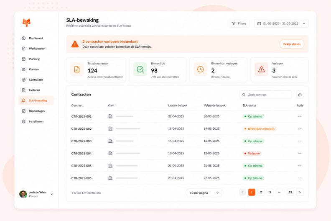Image resolution: width=331 pixels, height=221 pixels.
Task: Jump to page 13
Action: (290, 192)
